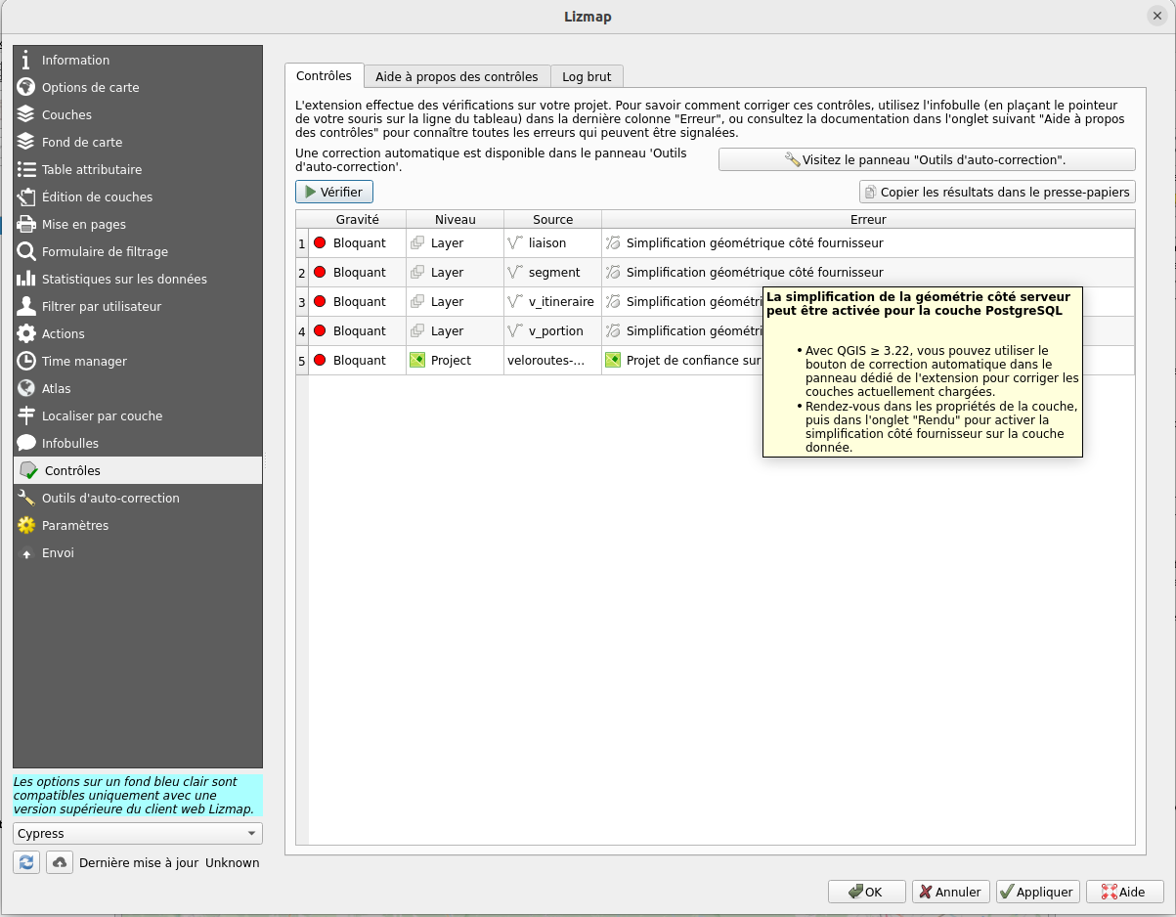Open Filtrer par utilisateur section
The width and height of the screenshot is (1176, 917).
(138, 306)
